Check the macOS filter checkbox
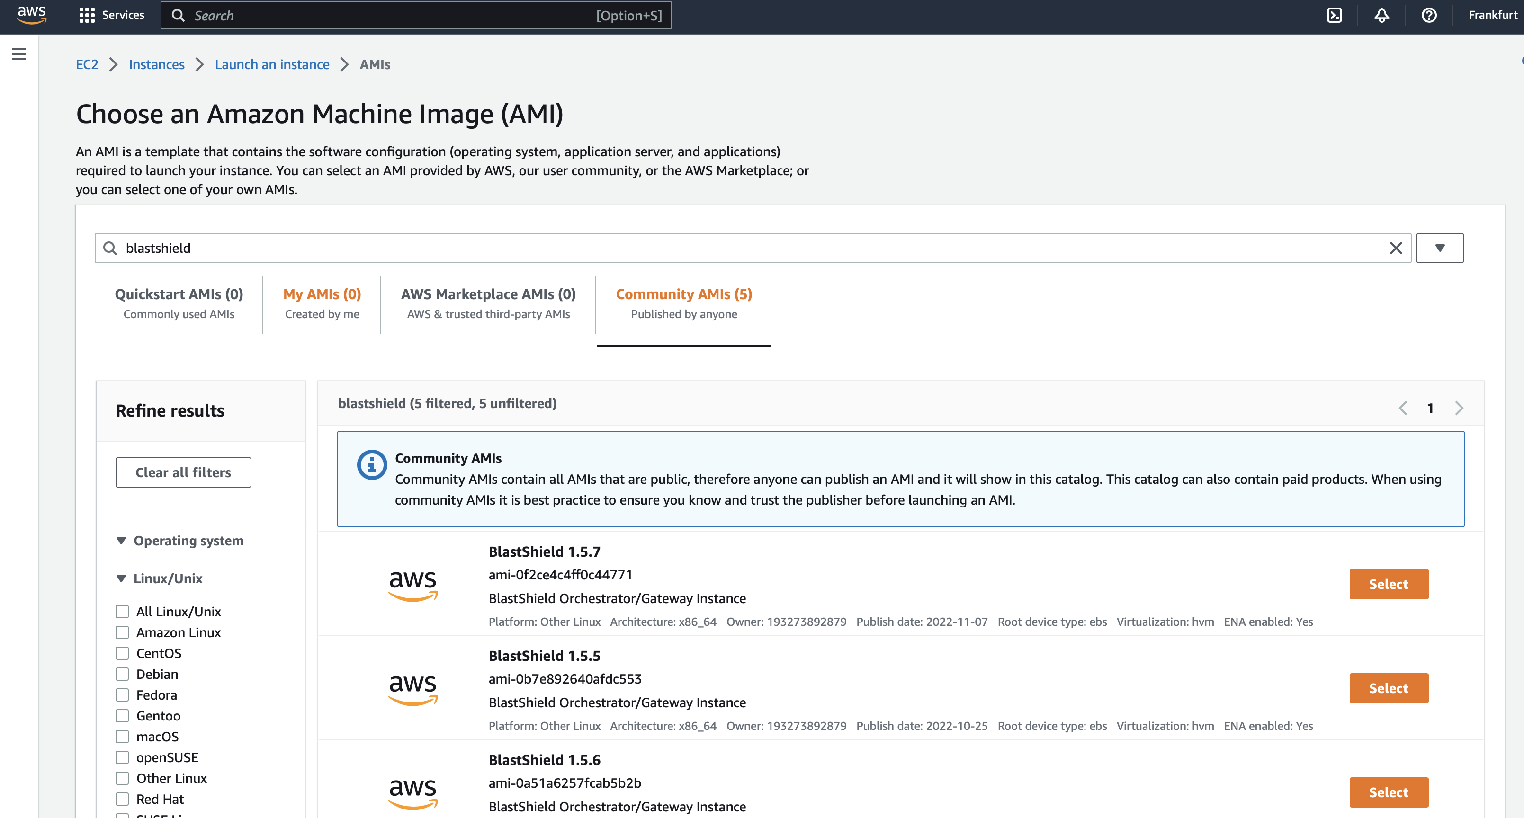 [122, 737]
